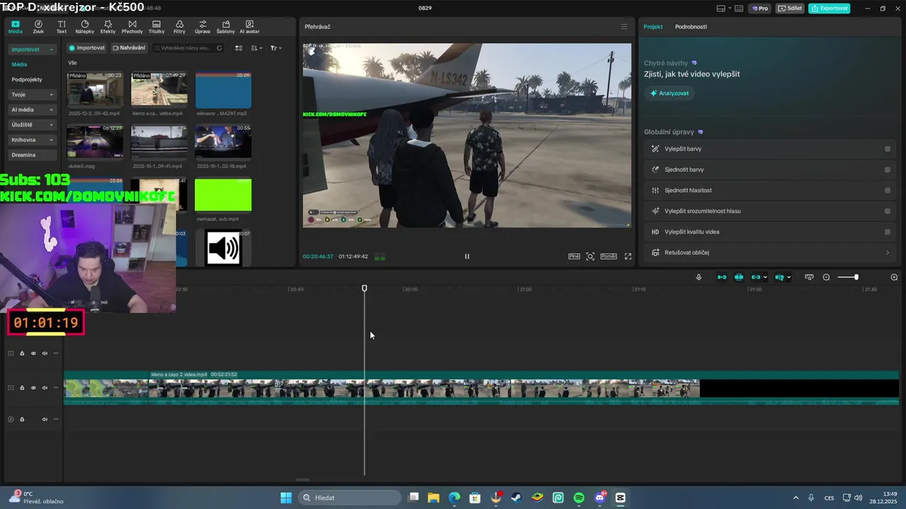The height and width of the screenshot is (509, 906).
Task: Select the Projekt tab
Action: coord(653,27)
